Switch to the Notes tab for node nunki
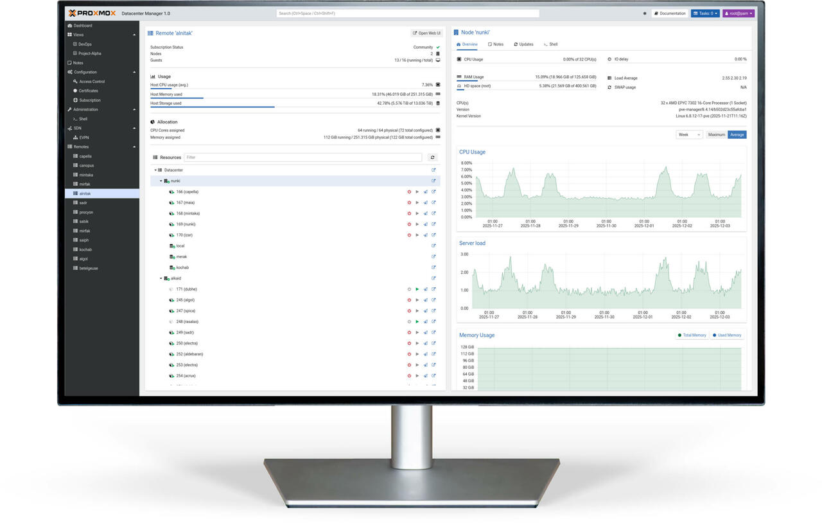The width and height of the screenshot is (822, 523). point(496,44)
